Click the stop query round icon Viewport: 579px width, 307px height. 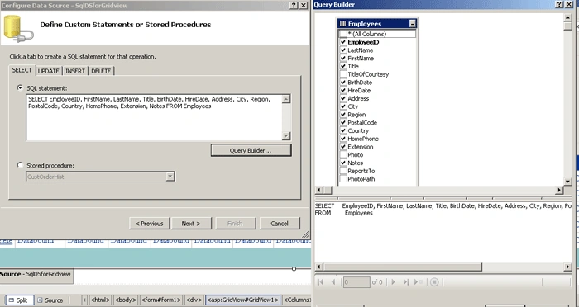(434, 282)
